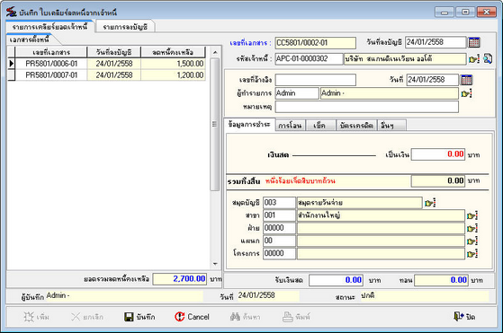Click the department code field 00000
Screen dimensions: 503x333
(x=279, y=228)
